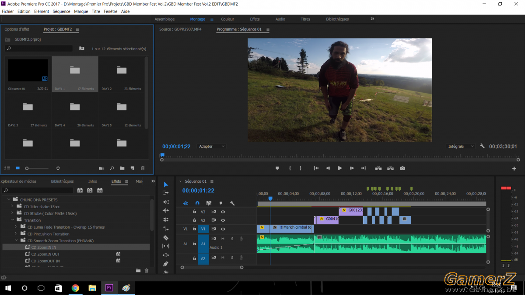Select the Razor tool

[165, 237]
